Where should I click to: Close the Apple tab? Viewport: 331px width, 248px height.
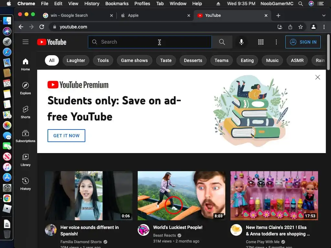(189, 15)
